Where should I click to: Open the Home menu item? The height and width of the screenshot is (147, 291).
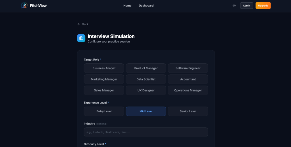(127, 6)
